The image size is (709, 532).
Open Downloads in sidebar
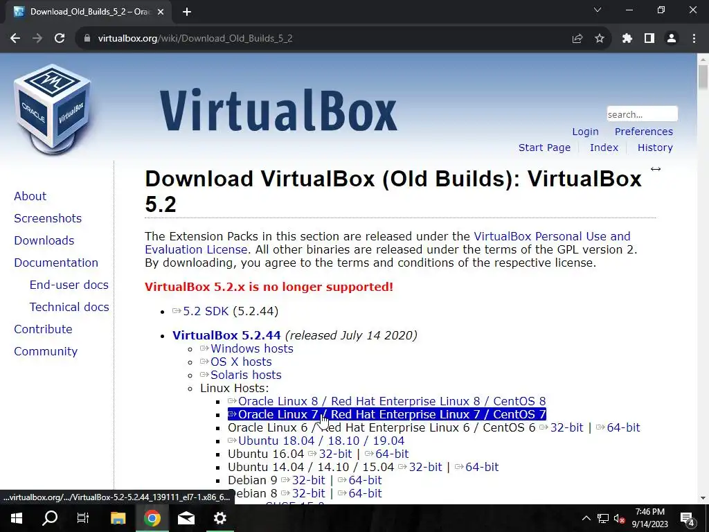tap(44, 240)
